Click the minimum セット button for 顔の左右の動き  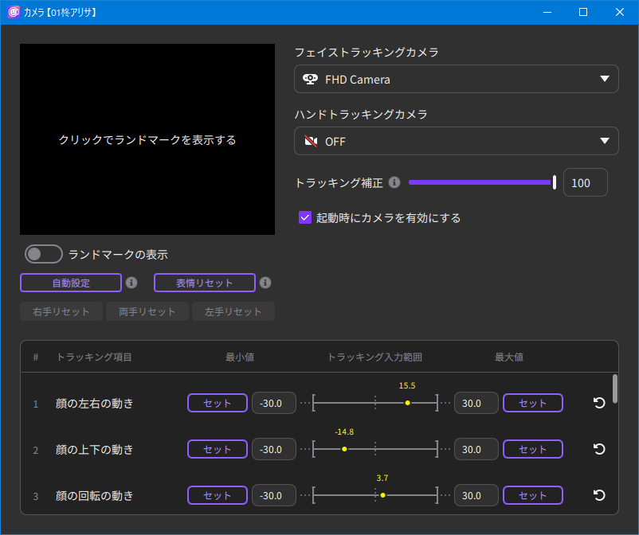[x=218, y=403]
